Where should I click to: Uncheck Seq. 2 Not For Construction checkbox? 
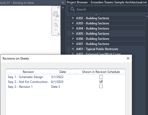(x=101, y=82)
